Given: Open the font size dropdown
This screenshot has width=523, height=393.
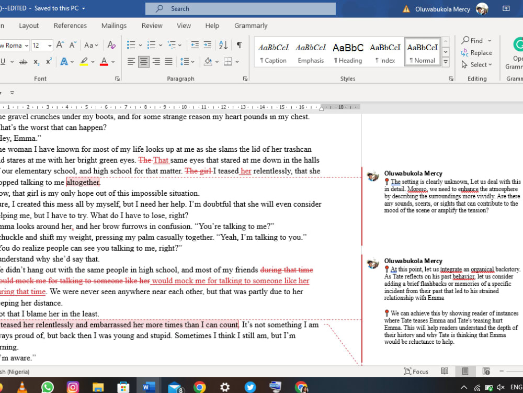Looking at the screenshot, I should (x=50, y=45).
